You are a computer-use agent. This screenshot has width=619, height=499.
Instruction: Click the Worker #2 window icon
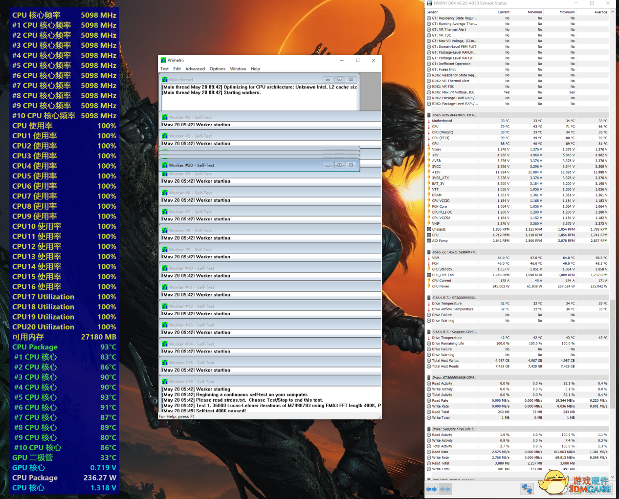[x=165, y=117]
